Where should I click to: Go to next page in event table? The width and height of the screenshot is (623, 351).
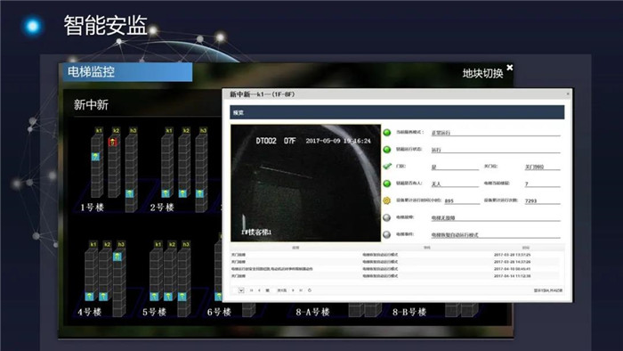click(x=293, y=290)
